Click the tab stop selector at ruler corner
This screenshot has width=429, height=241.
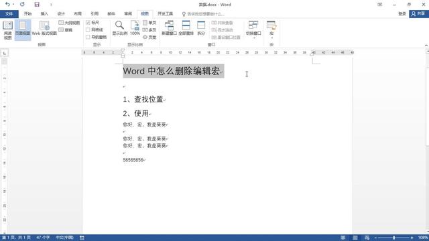click(x=5, y=53)
